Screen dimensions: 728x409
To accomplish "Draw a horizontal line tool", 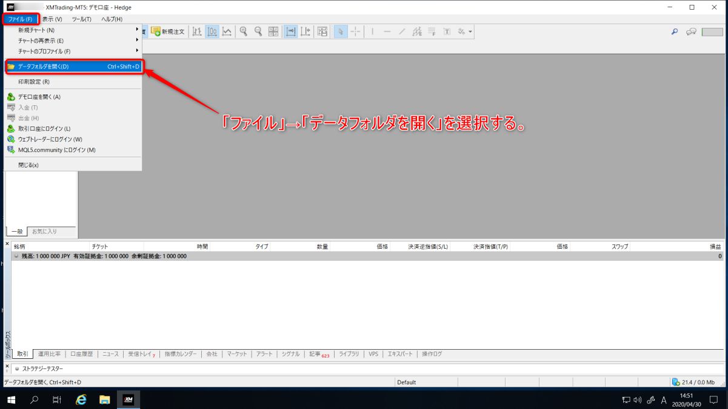I will (x=387, y=31).
